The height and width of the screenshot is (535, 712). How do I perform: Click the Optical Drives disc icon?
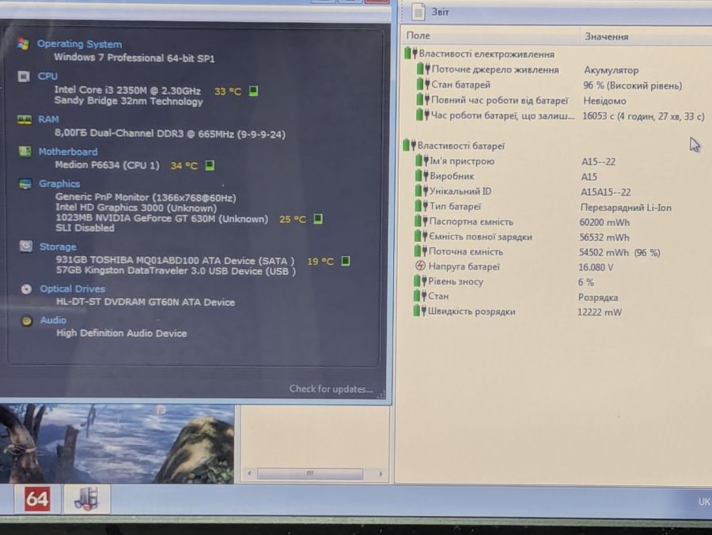[x=26, y=289]
